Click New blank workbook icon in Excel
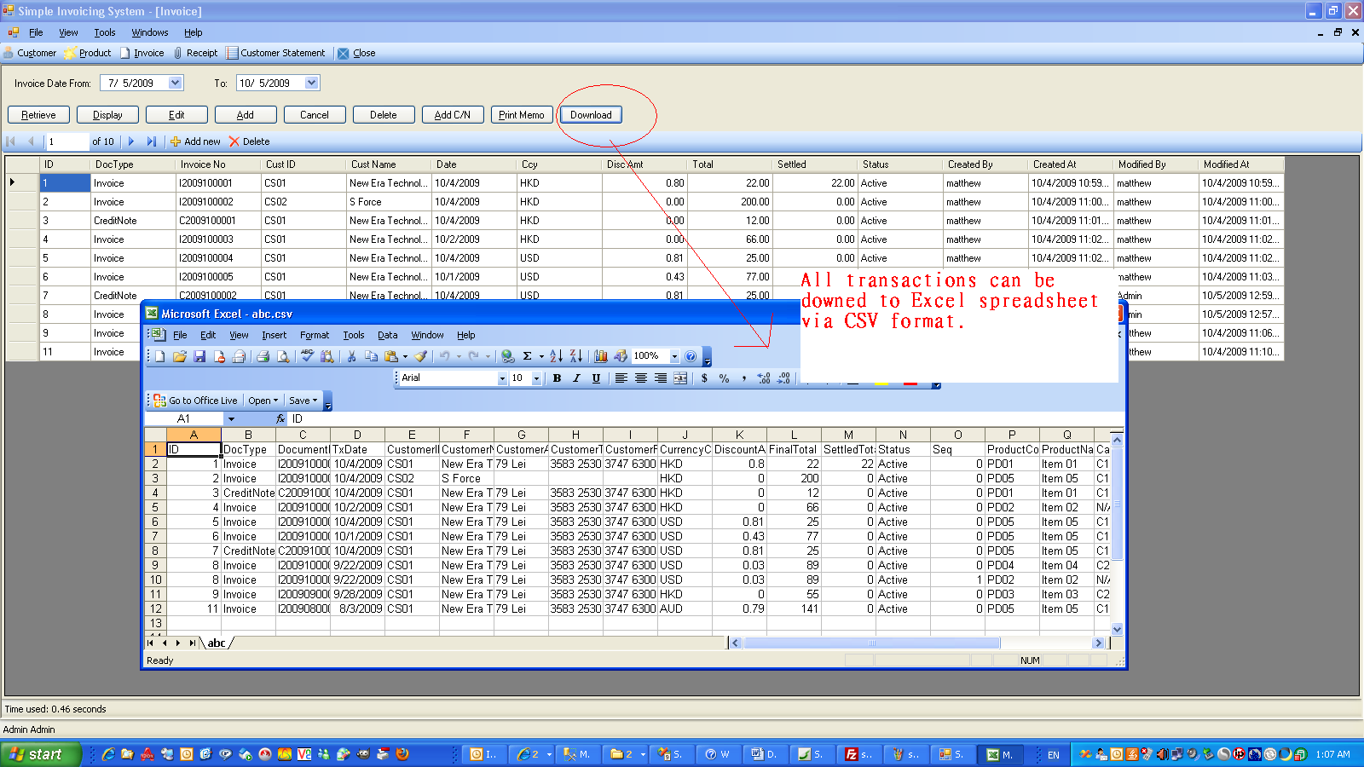 click(159, 356)
